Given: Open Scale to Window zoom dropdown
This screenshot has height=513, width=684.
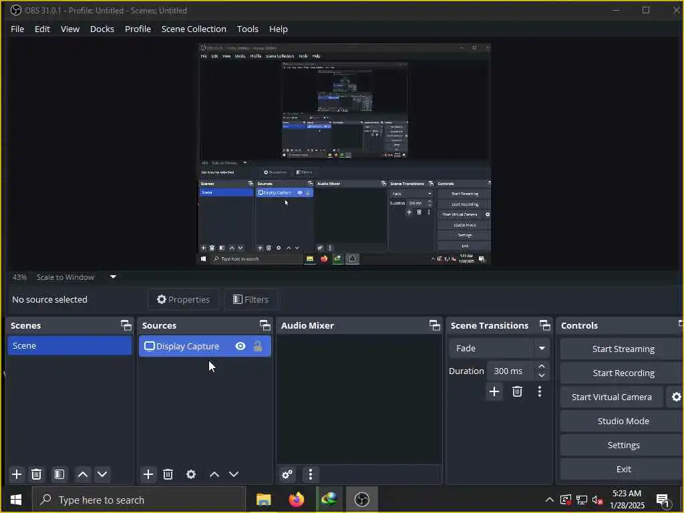Looking at the screenshot, I should tap(113, 277).
